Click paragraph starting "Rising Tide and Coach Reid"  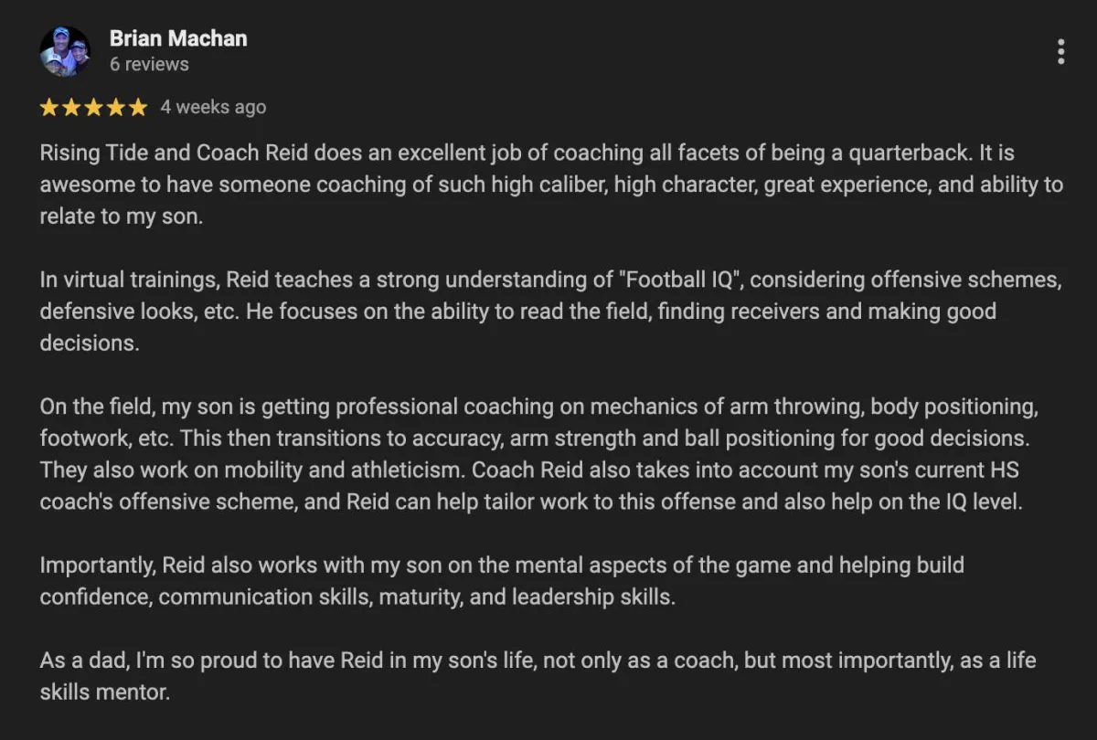tap(551, 185)
